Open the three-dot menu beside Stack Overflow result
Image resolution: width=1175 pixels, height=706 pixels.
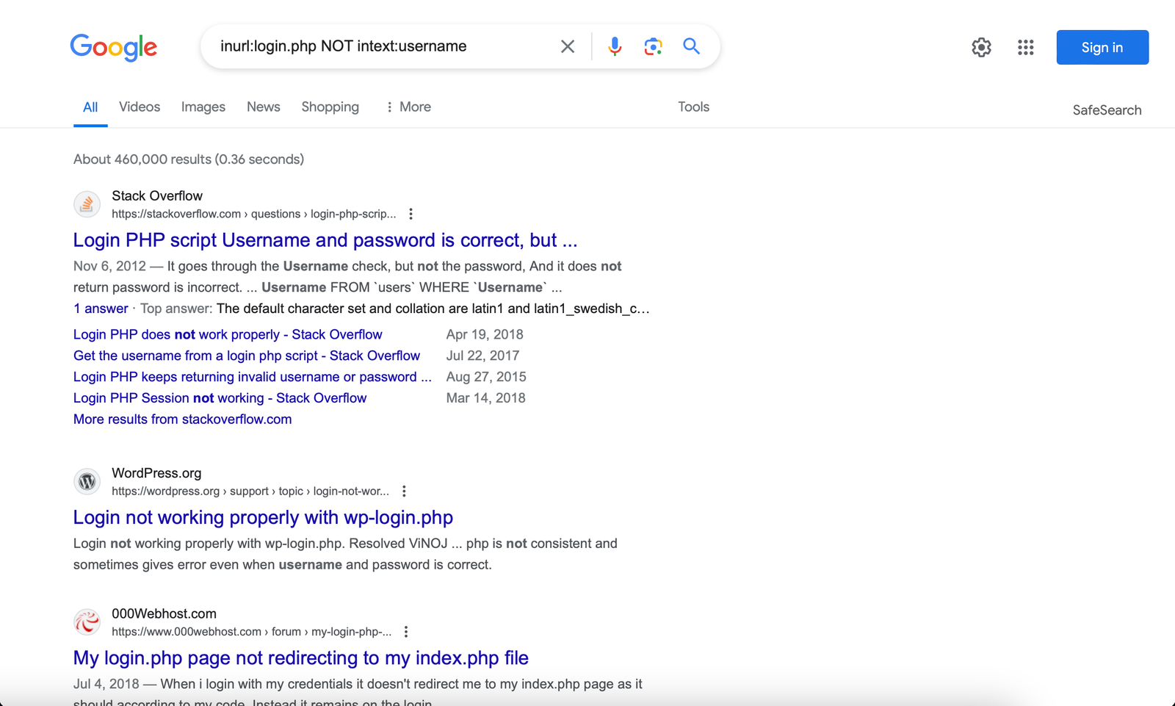[411, 214]
